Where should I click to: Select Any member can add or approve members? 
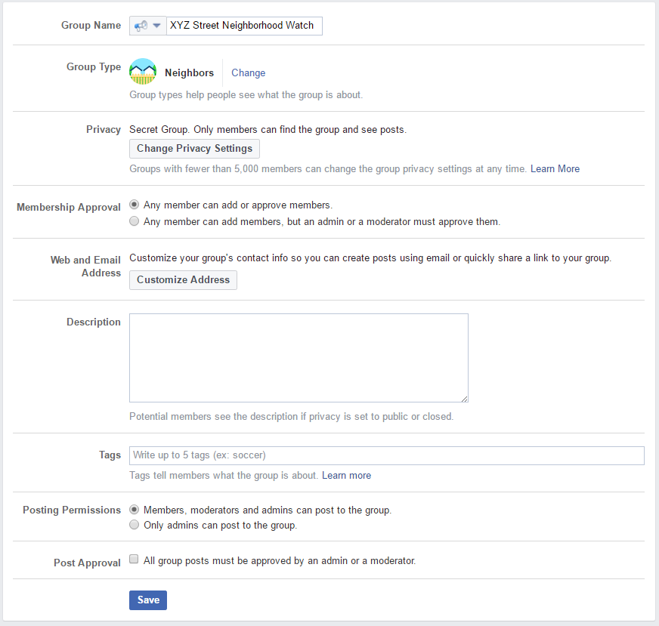[x=134, y=205]
